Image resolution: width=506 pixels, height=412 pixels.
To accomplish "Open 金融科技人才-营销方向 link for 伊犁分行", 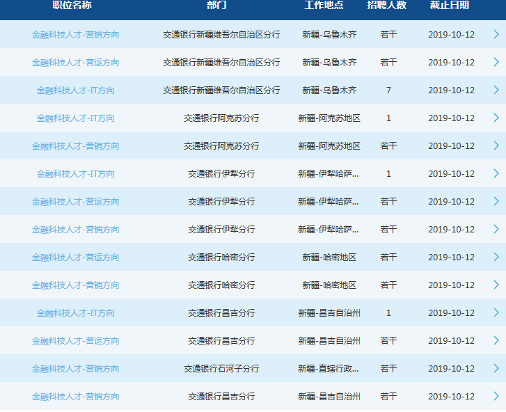I will point(75,229).
